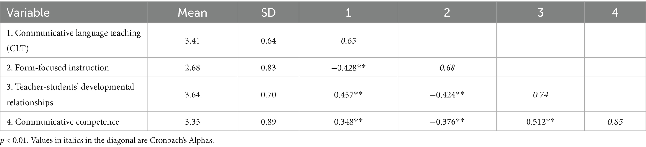
Task: Click the Mean column header
Action: click(x=192, y=12)
